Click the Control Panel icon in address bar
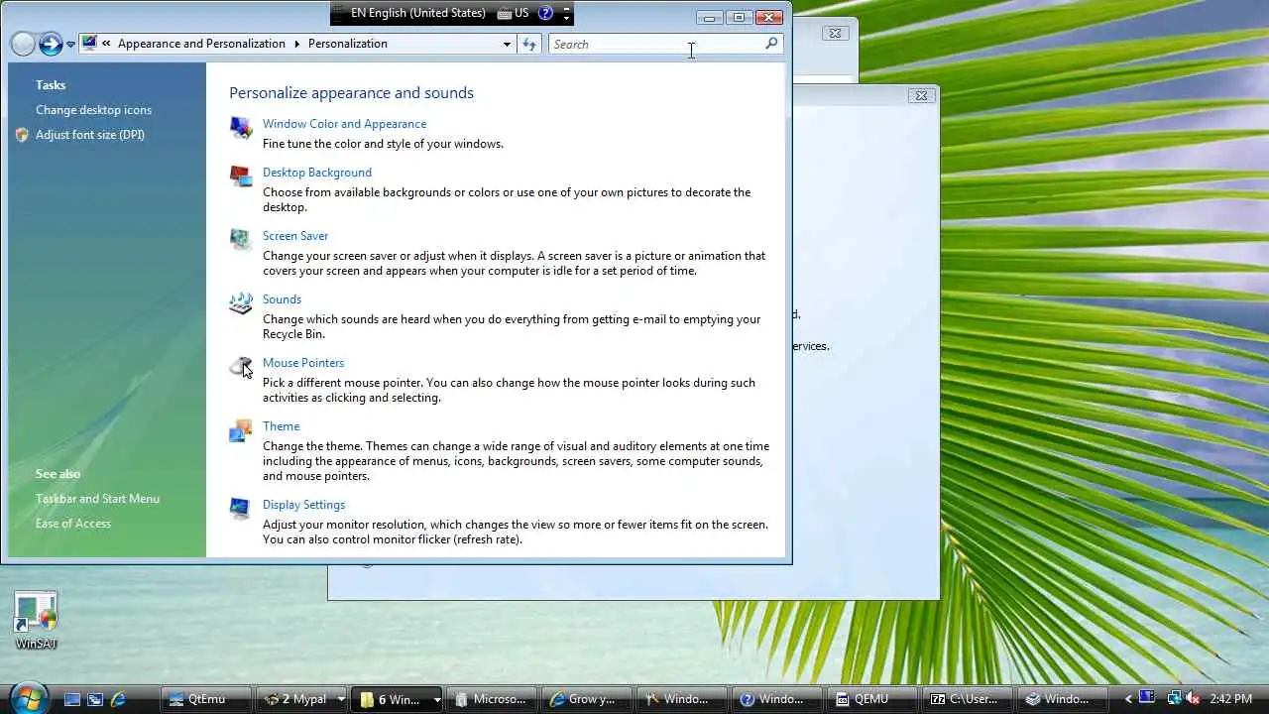This screenshot has width=1269, height=714. click(89, 43)
